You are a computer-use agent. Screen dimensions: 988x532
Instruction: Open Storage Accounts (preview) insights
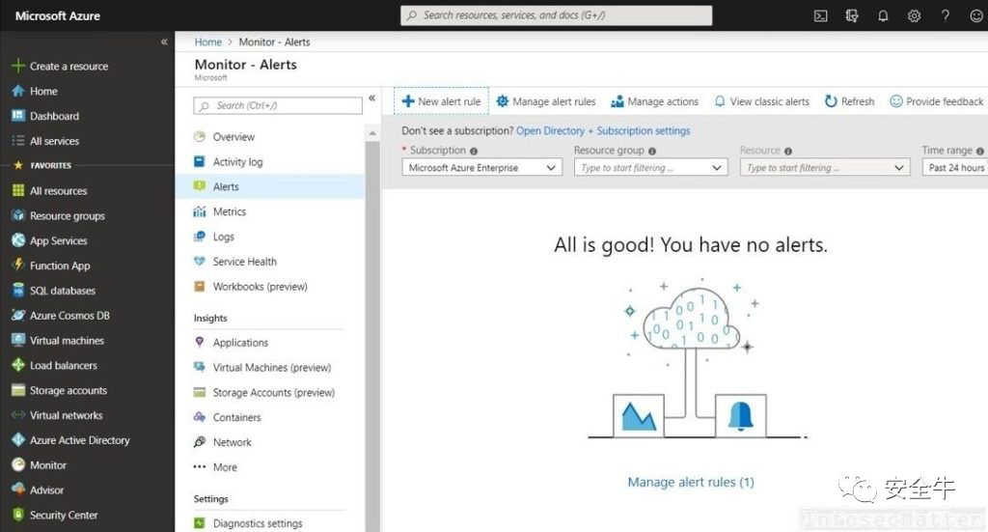[x=273, y=392]
